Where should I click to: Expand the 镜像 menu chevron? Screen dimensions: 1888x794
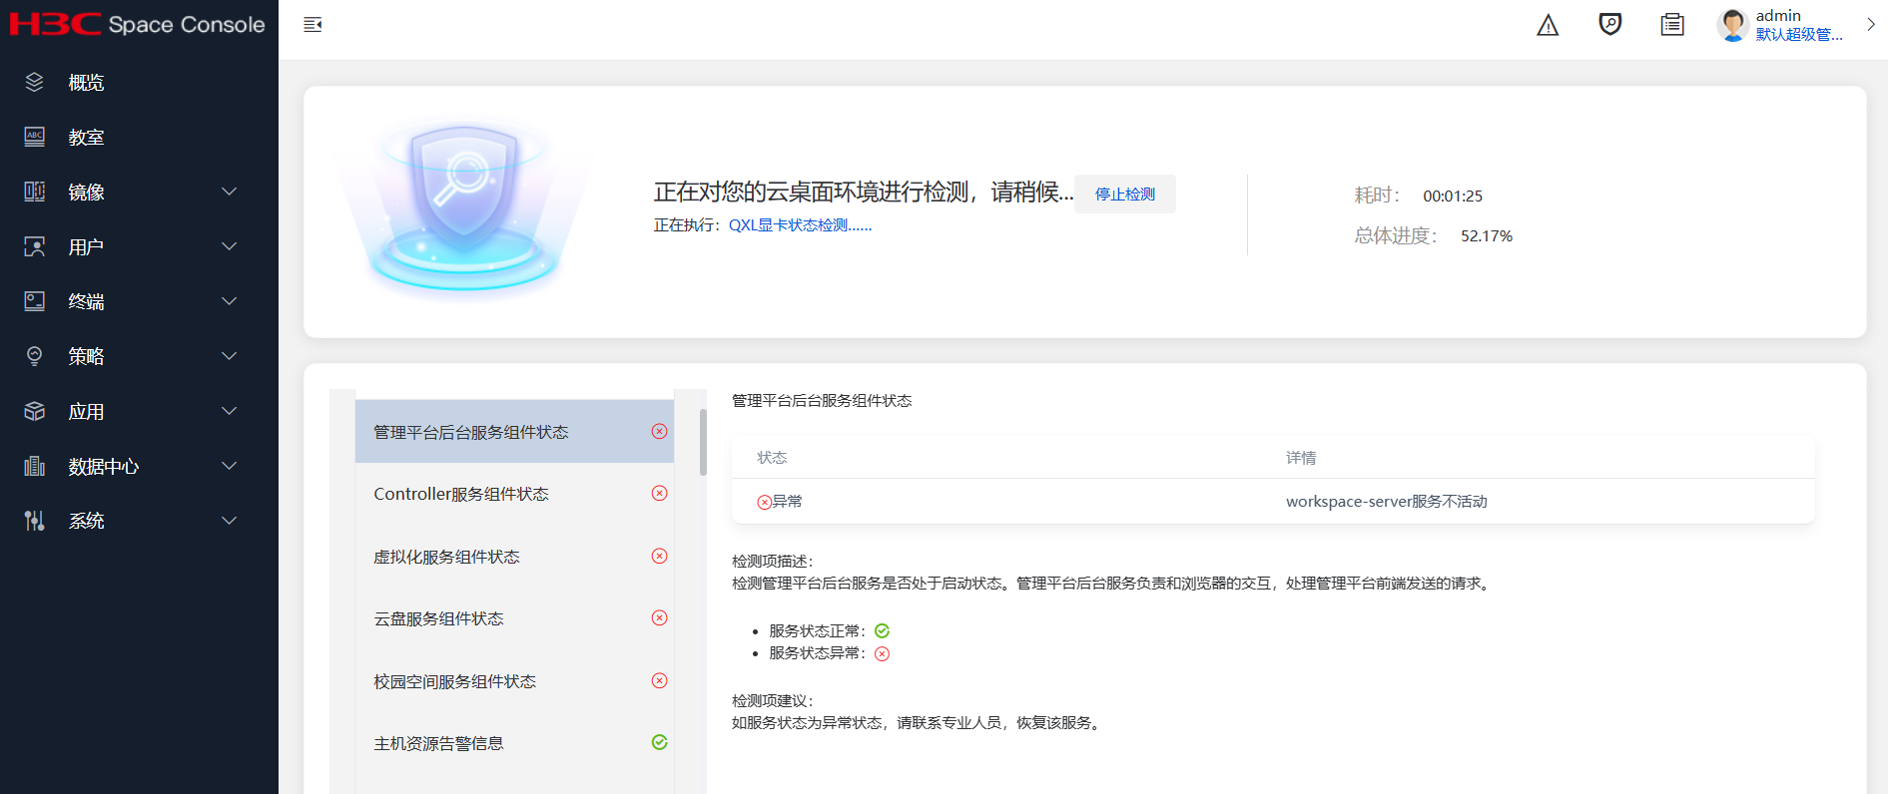coord(229,192)
